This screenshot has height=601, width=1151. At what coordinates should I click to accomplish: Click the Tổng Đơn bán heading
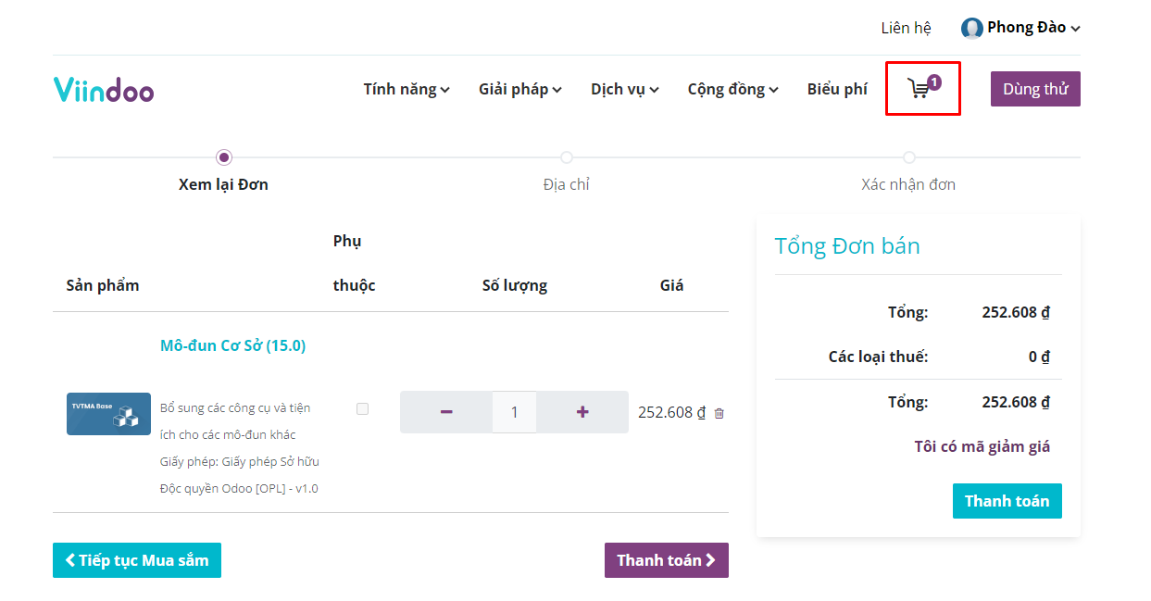coord(847,245)
